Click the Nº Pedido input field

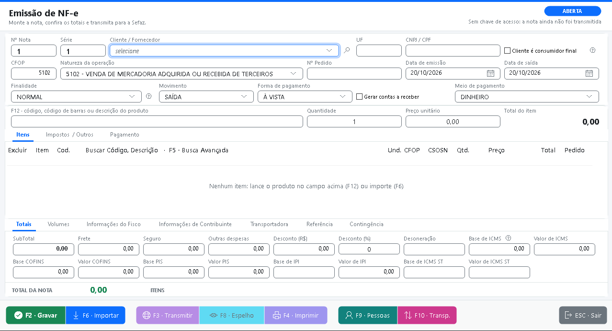pyautogui.click(x=354, y=73)
